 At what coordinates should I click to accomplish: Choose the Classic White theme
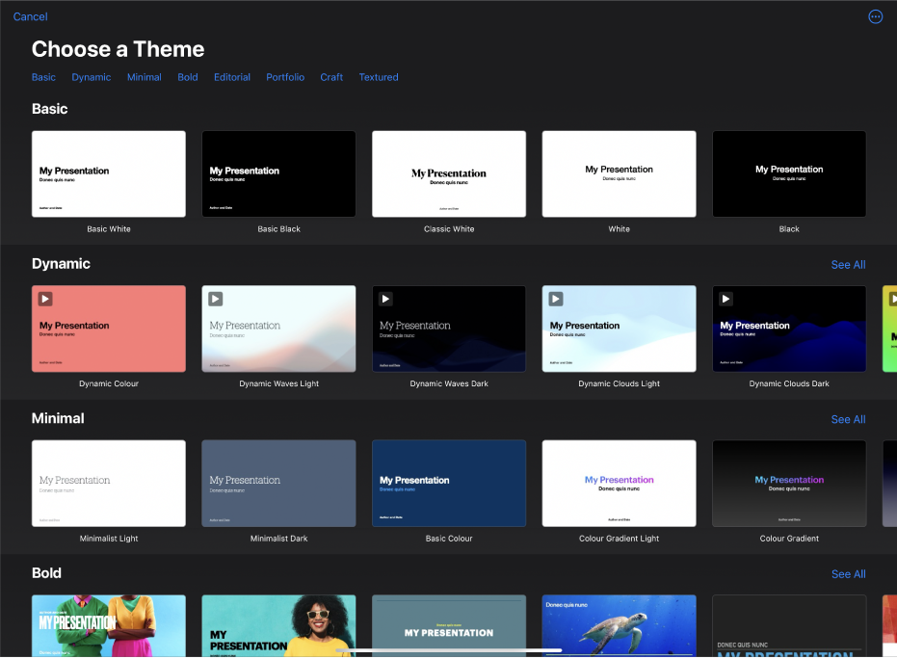[x=448, y=173]
